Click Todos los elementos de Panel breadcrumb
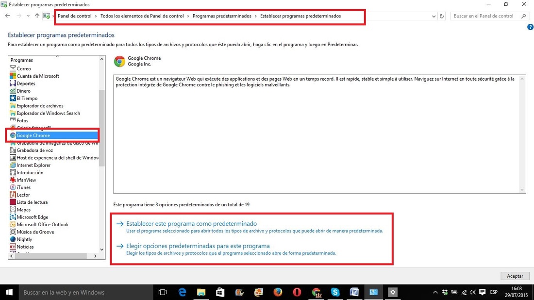 pyautogui.click(x=142, y=16)
